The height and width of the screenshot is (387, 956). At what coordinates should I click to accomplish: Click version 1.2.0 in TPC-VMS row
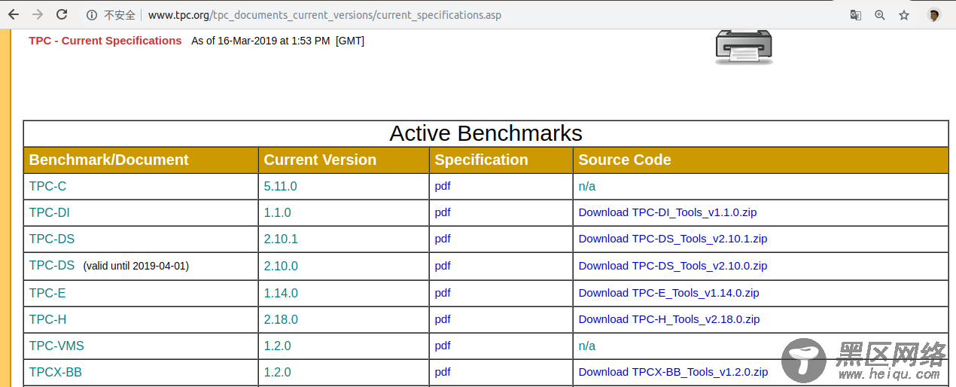[x=278, y=346]
